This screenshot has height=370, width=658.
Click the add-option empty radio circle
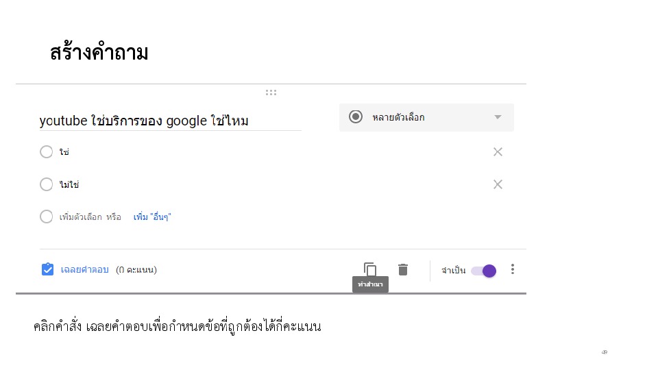tap(46, 217)
